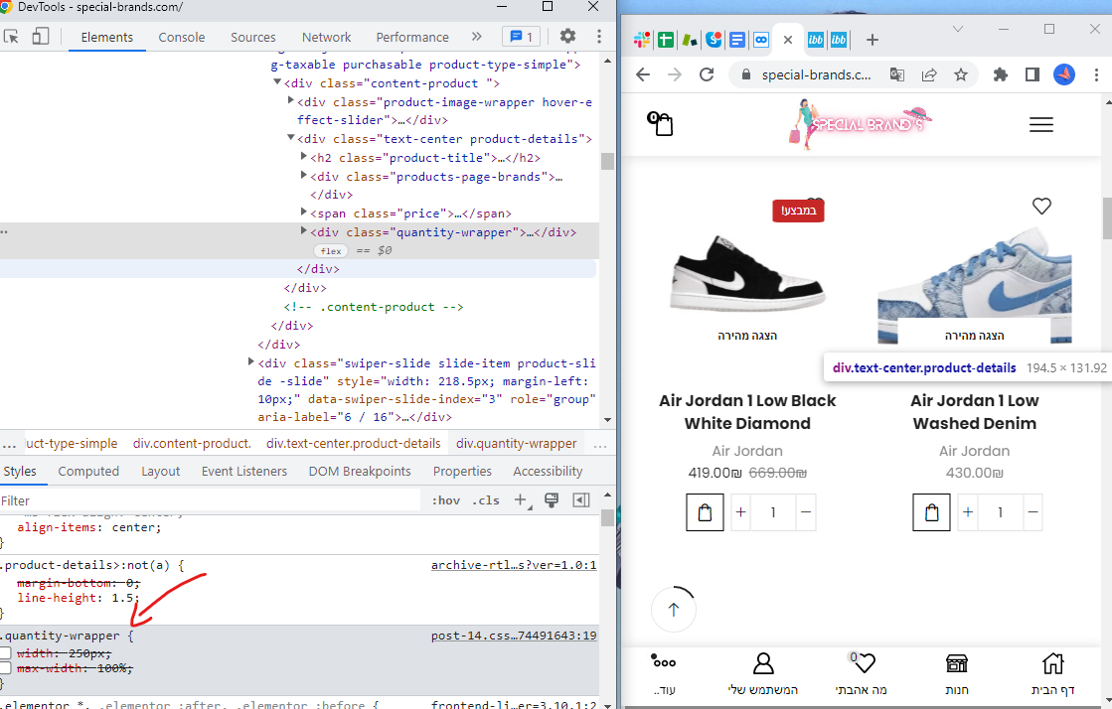
Task: Open the post-14.css source link
Action: (x=514, y=636)
